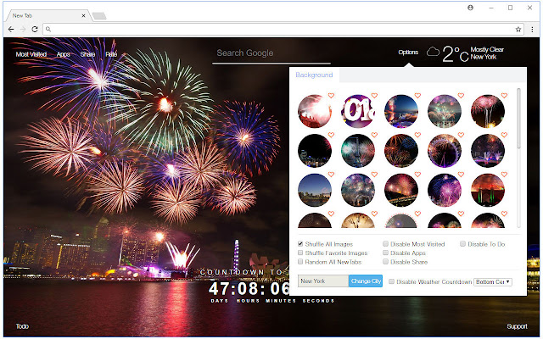Favorite the '01' thumbnail with its heart
This screenshot has width=543, height=339.
pos(374,96)
